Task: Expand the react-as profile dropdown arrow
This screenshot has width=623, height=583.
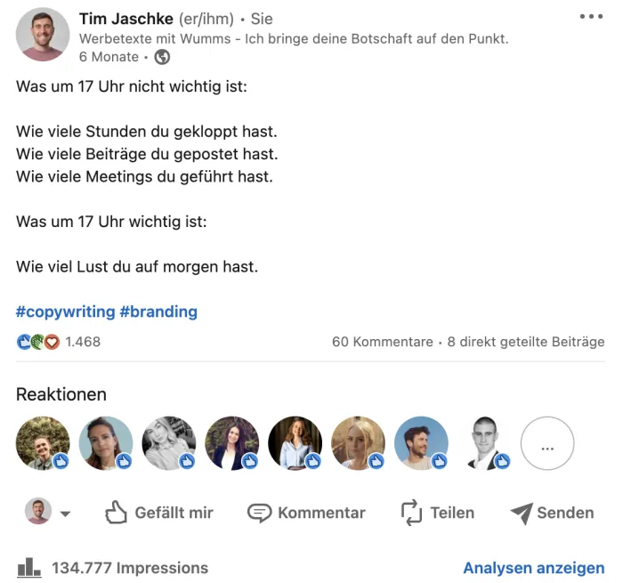Action: pyautogui.click(x=65, y=514)
